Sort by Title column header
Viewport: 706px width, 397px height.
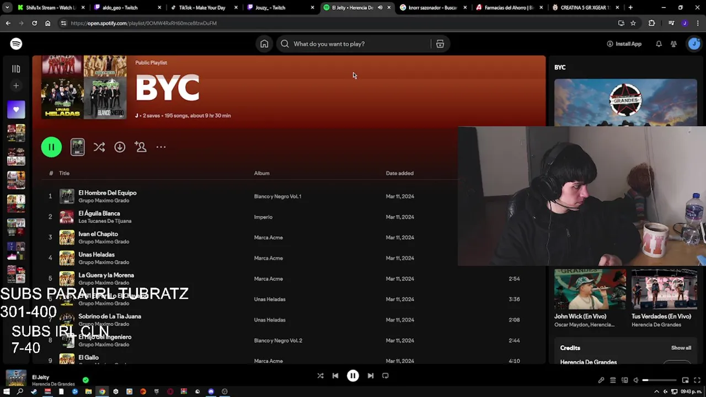click(x=65, y=174)
